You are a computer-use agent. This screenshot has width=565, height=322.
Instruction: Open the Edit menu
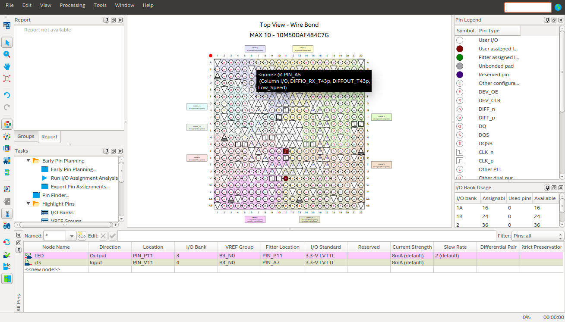click(27, 5)
